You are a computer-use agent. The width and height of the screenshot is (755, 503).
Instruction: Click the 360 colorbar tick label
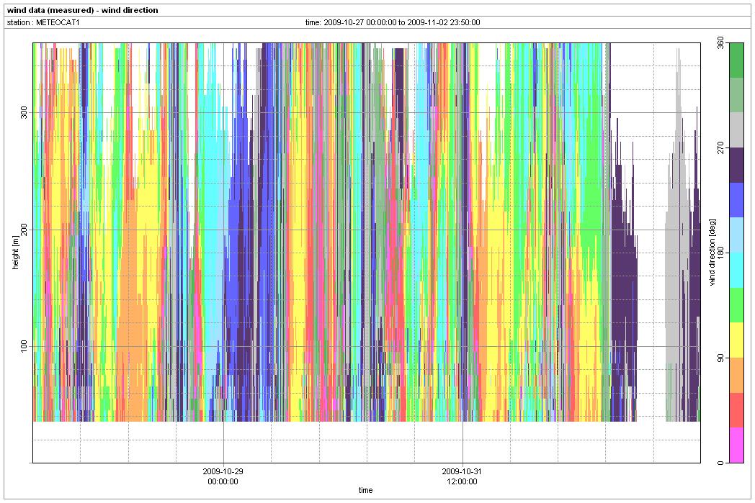pos(720,43)
